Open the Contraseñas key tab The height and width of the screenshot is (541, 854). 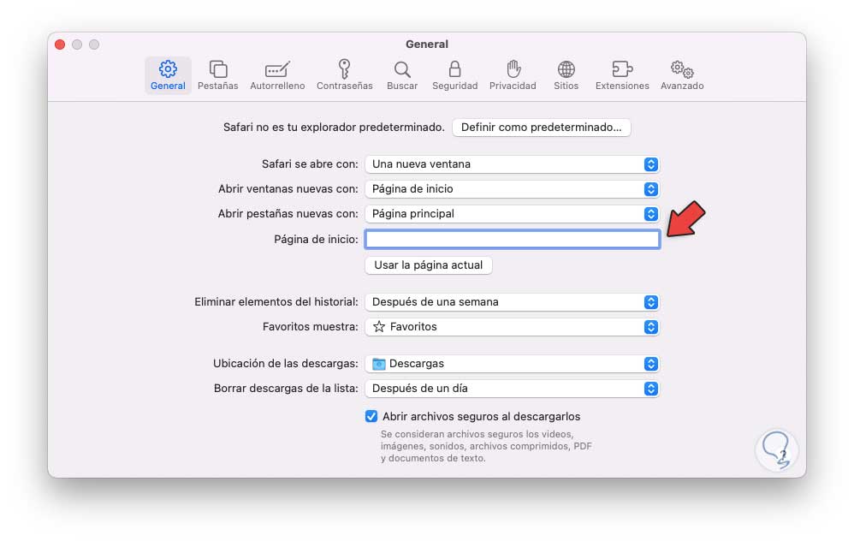[344, 75]
